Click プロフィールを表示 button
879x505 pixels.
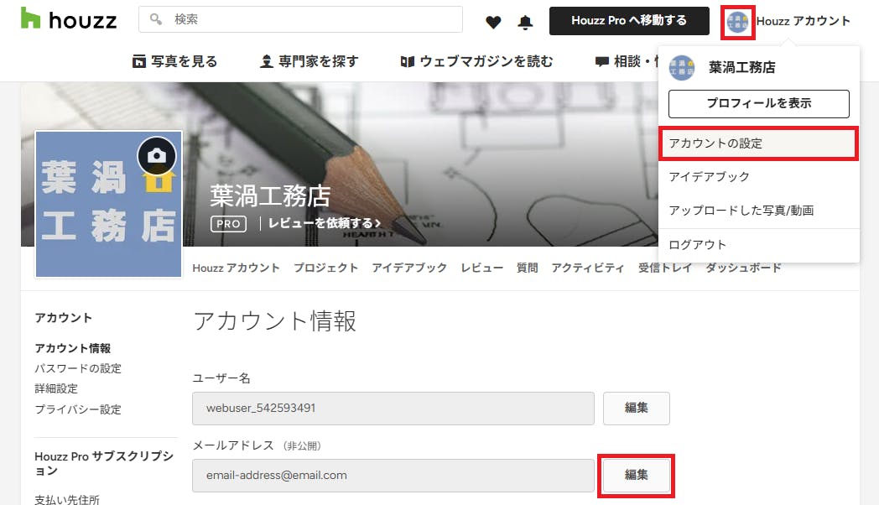[x=758, y=104]
